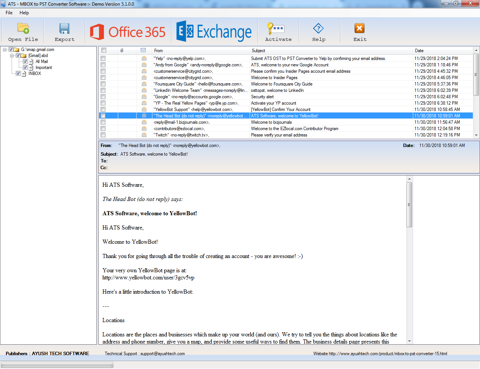Click the Open File toolbar icon
The width and height of the screenshot is (480, 369).
click(x=23, y=28)
